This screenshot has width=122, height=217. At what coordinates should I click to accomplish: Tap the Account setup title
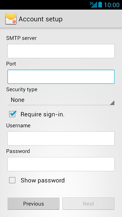41,19
